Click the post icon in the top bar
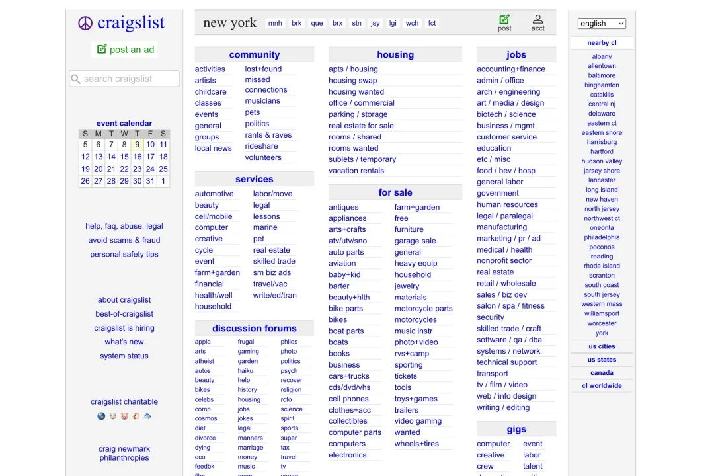714x476 pixels. point(504,19)
